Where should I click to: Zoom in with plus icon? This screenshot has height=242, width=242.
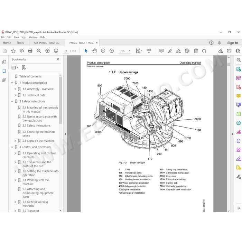[x=112, y=51]
